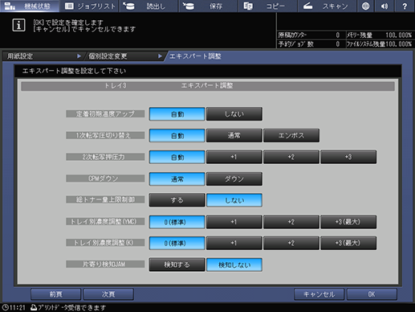Click the キャンセル button
Image resolution: width=415 pixels, height=312 pixels.
[x=319, y=294]
